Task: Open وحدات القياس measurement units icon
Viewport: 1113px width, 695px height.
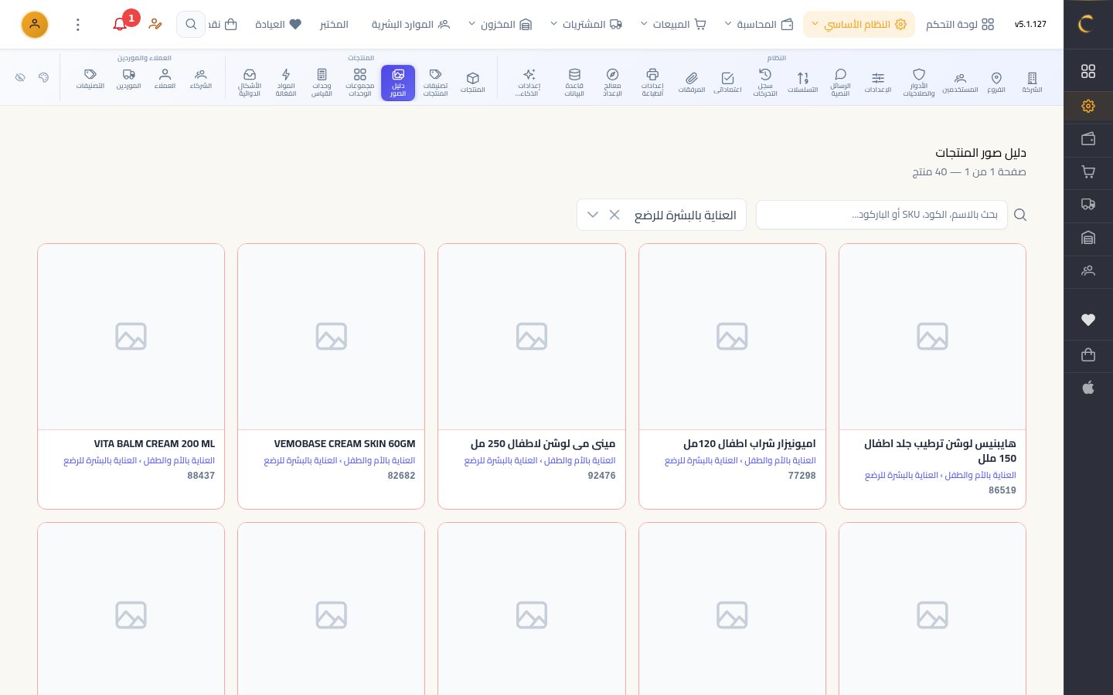Action: [x=322, y=83]
